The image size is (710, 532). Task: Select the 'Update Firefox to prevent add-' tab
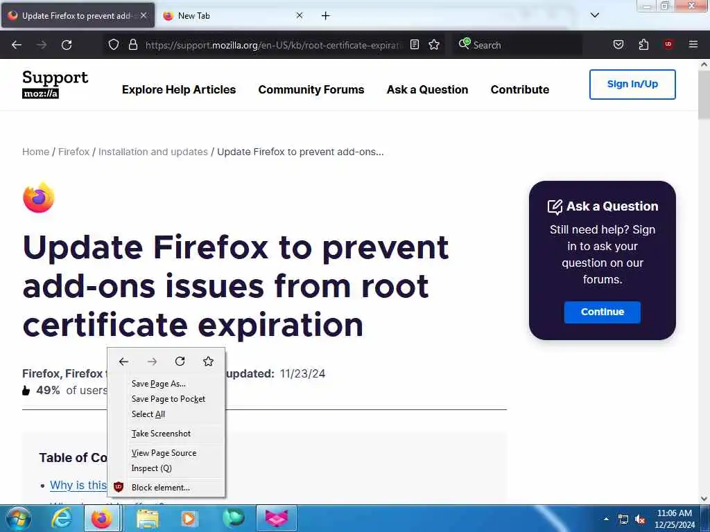point(78,16)
